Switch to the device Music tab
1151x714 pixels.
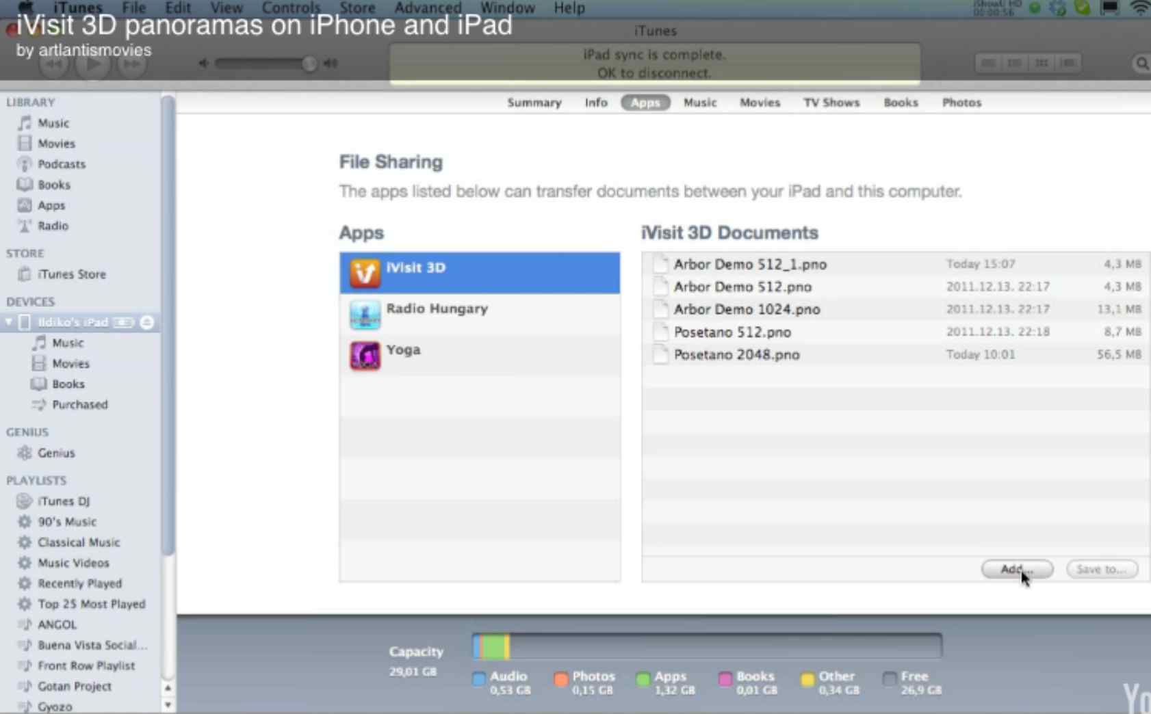700,103
